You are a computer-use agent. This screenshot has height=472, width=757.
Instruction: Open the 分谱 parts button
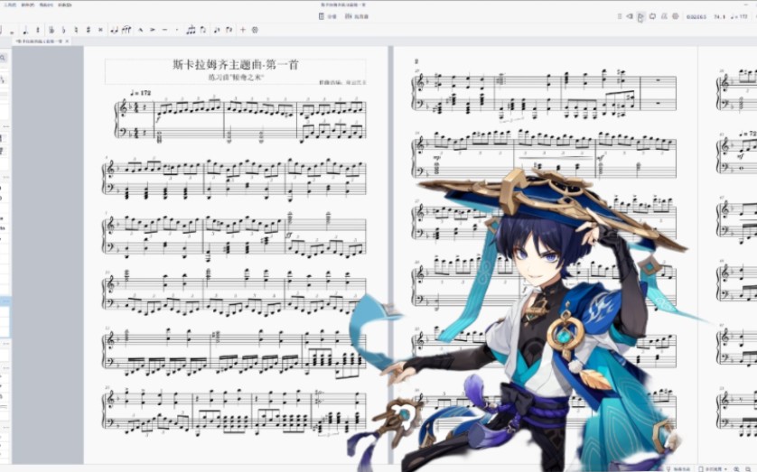click(x=327, y=16)
